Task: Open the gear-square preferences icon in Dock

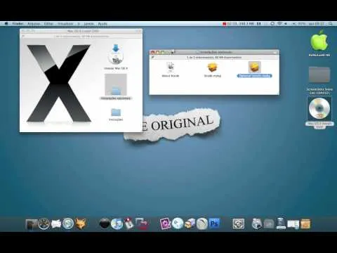Action: point(239,223)
